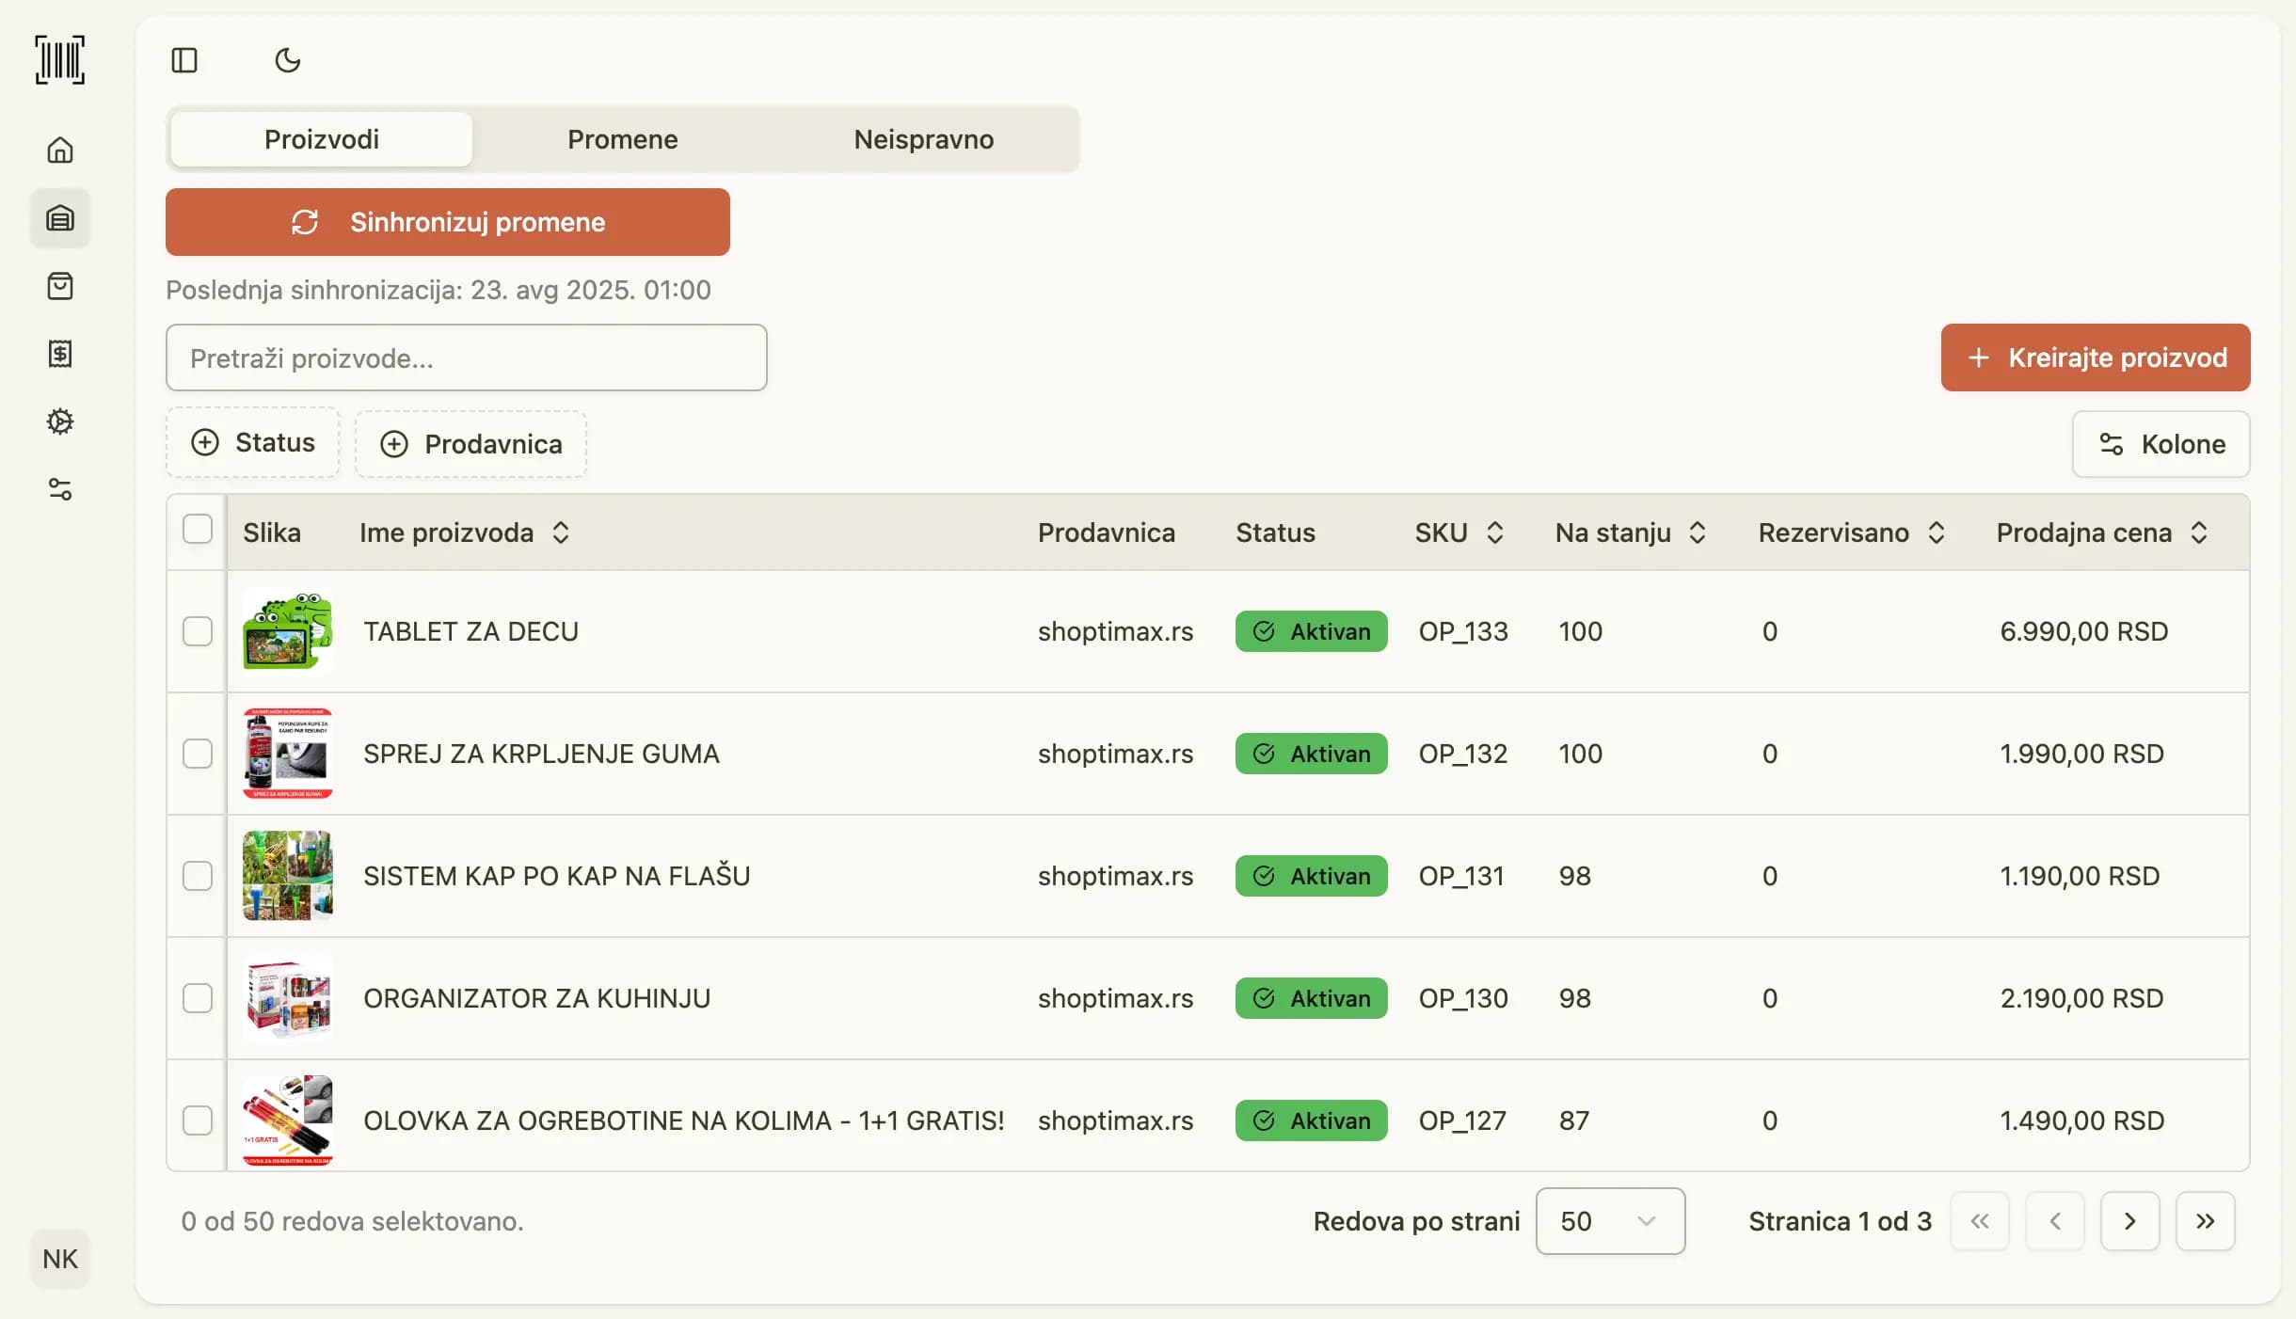Click the search field Pretraži proizvode
Viewport: 2296px width, 1319px height.
[x=466, y=358]
